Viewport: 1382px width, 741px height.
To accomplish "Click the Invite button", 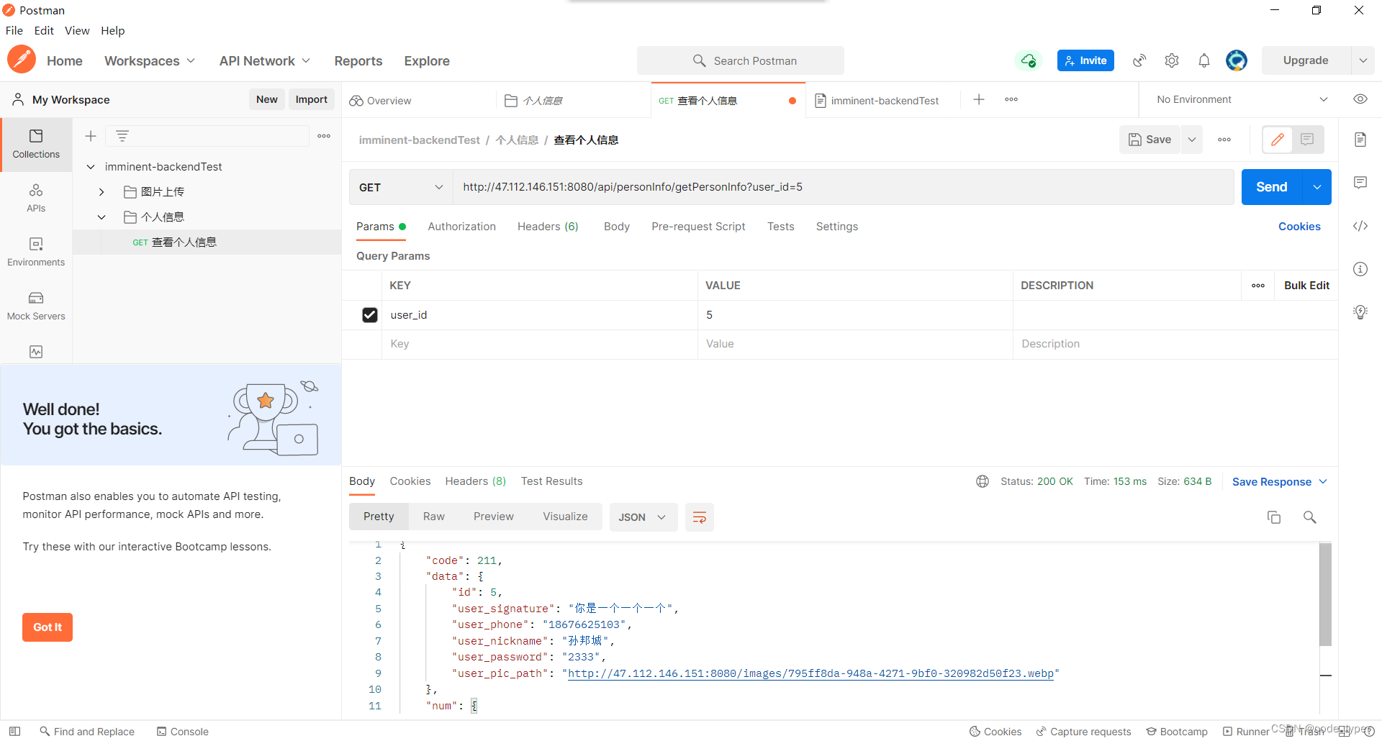I will pos(1085,60).
